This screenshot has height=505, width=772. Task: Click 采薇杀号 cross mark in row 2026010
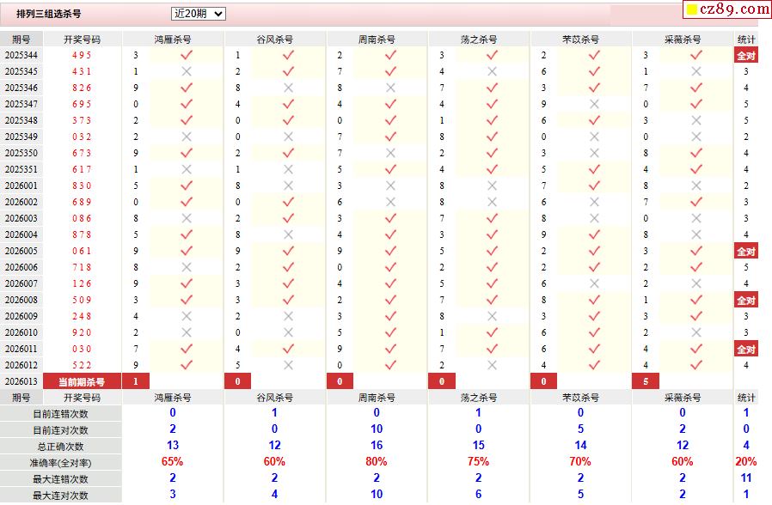tap(695, 332)
